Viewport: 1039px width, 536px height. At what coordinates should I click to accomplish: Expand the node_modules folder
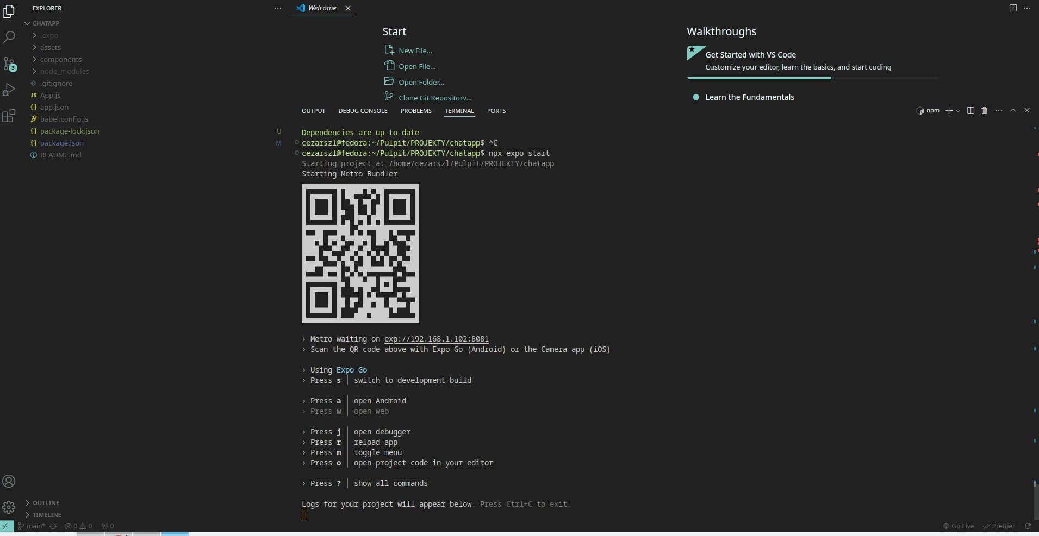click(x=64, y=71)
